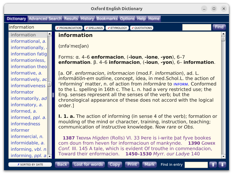The height and width of the screenshot is (175, 233).
Task: Maximize the Oxford English Dictionary window
Action: point(214,9)
